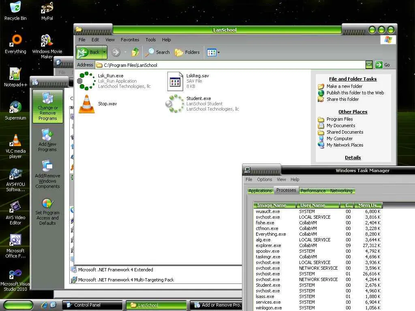Open Options menu in Task Manager
The image size is (415, 311).
264,179
